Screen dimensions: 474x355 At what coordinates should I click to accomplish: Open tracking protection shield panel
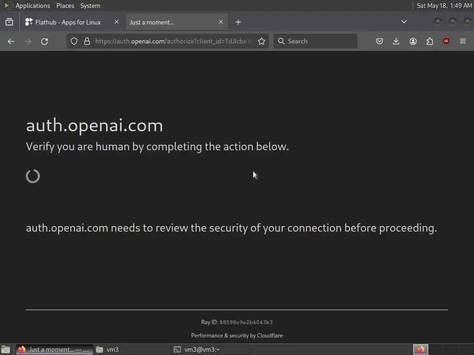coord(74,41)
